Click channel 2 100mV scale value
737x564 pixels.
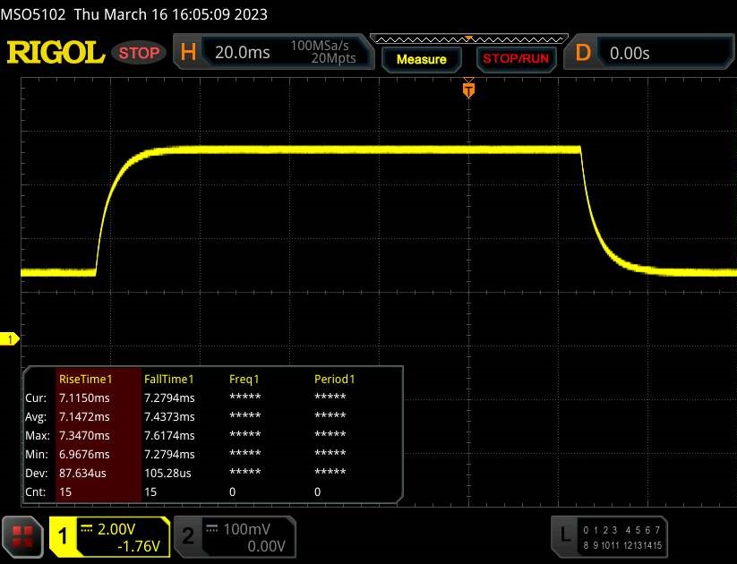pos(247,530)
